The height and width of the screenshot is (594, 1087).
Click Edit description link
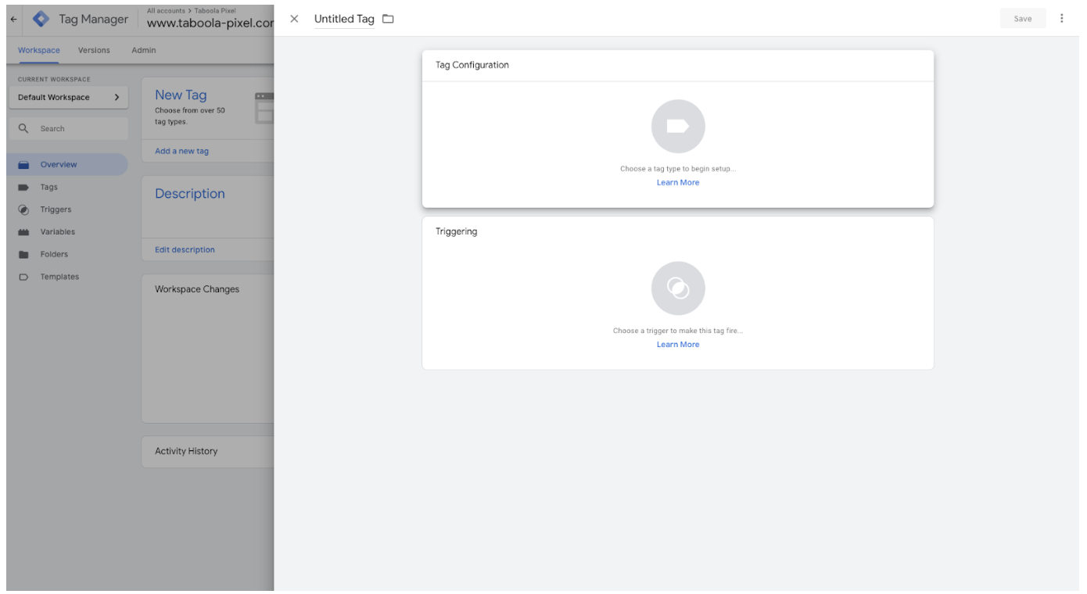185,250
